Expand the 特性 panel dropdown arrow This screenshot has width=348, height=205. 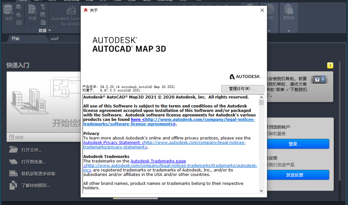[x=269, y=31]
